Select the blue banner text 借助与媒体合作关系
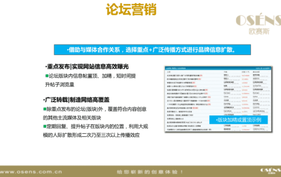Viewport: 281px width, 177px height. [x=95, y=50]
